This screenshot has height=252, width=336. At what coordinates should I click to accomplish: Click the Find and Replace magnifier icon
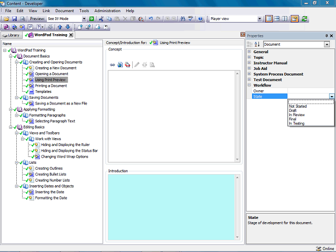pos(141,19)
